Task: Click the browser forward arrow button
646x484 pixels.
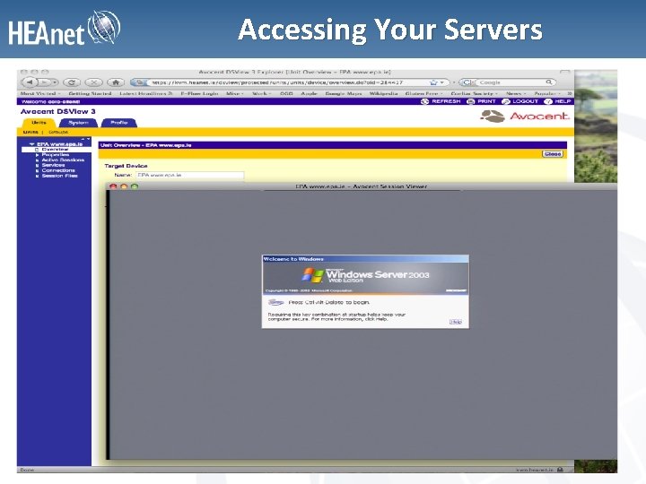Action: [45, 82]
